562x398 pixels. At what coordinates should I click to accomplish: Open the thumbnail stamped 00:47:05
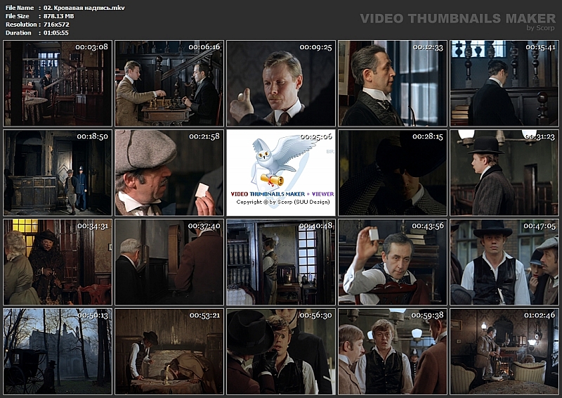pos(504,262)
